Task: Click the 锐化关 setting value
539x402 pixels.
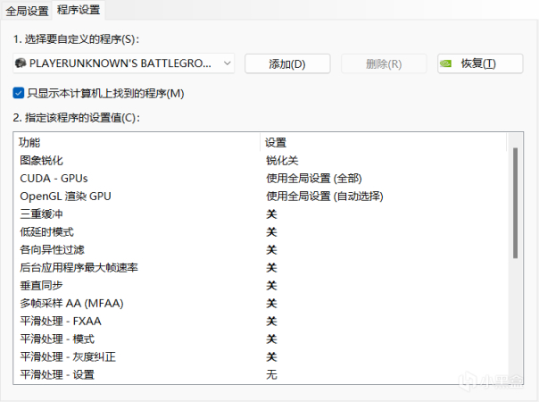Action: [x=282, y=161]
